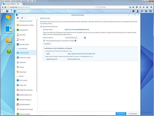Click the control panel search field

28,18
